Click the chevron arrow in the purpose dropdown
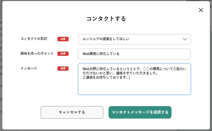 [x=185, y=39]
